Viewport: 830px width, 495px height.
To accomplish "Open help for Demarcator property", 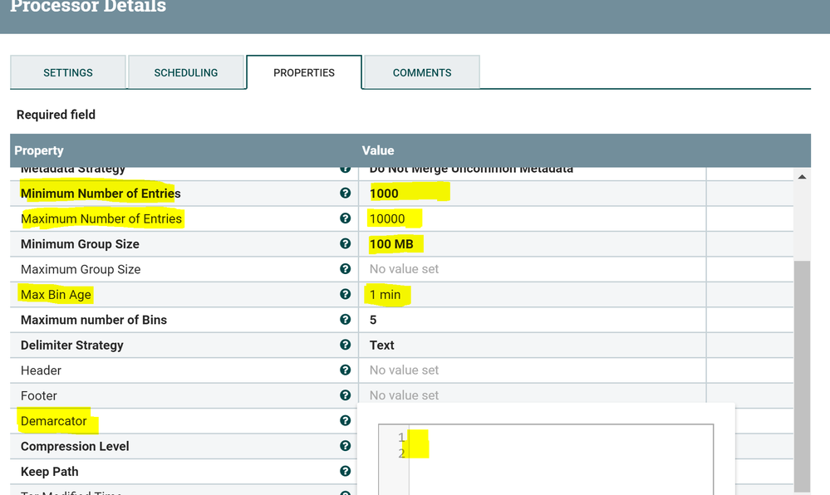I will (345, 421).
